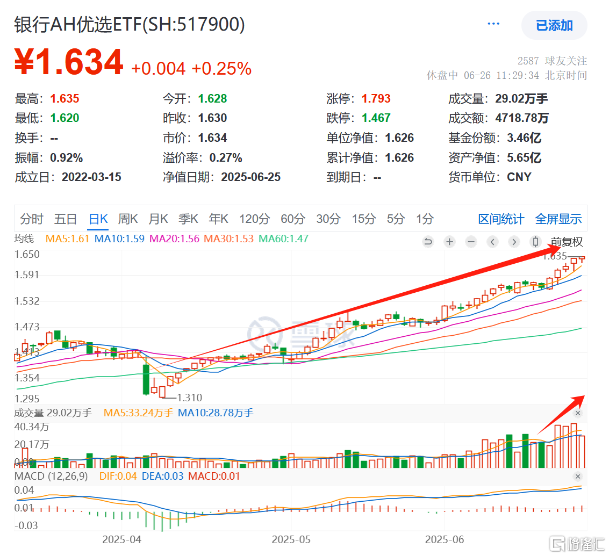609x556 pixels.
Task: Click the 跌停 1.467 limit-down value
Action: click(x=376, y=118)
